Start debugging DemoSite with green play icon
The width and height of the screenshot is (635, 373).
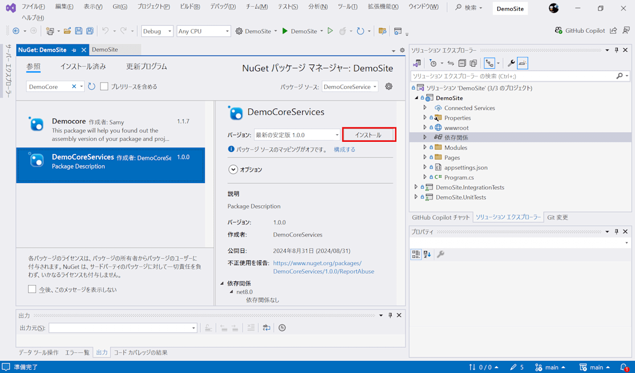(x=285, y=31)
